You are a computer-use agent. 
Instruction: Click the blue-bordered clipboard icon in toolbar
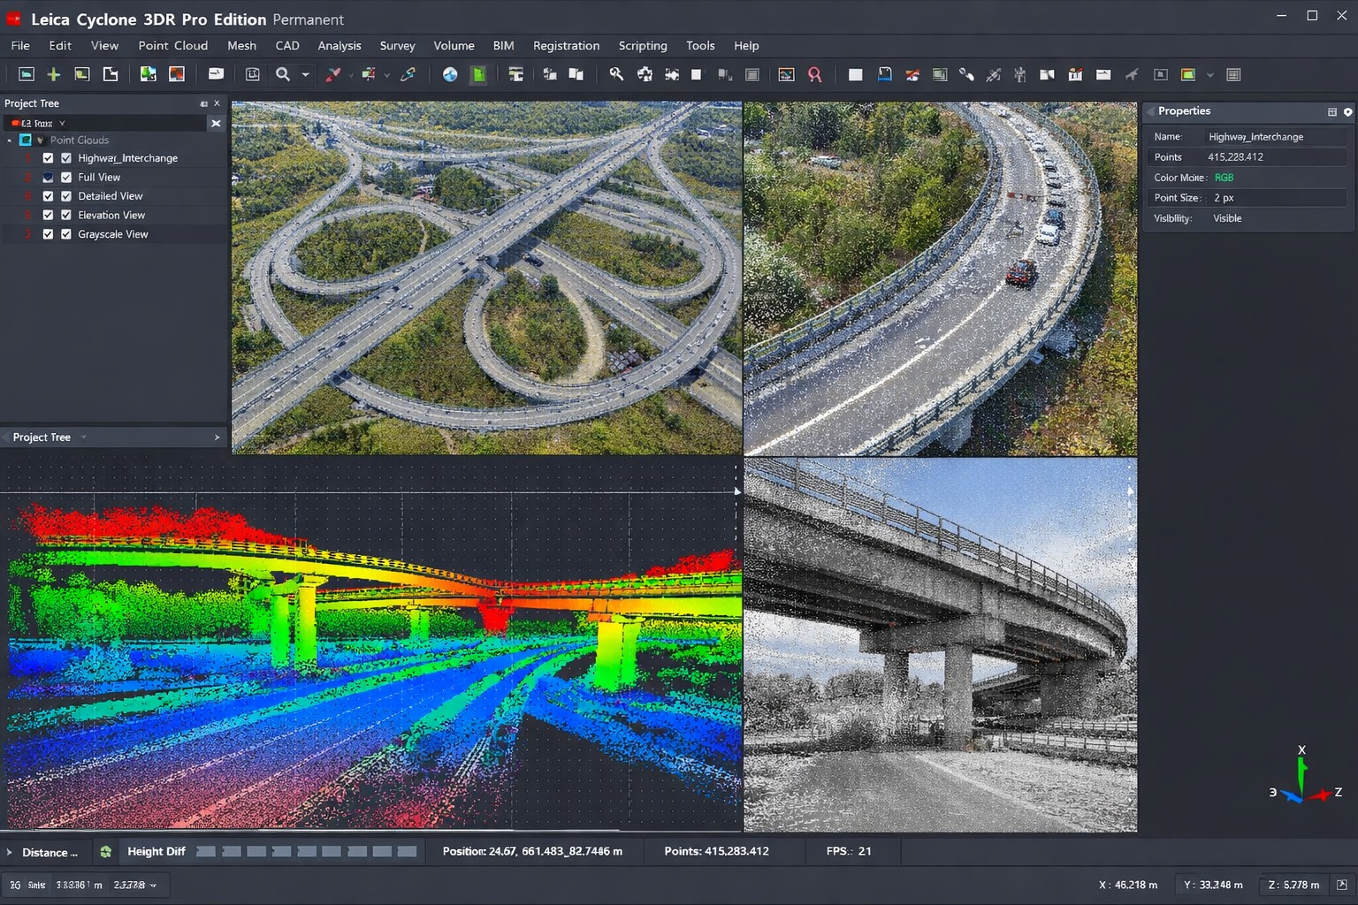tap(884, 75)
